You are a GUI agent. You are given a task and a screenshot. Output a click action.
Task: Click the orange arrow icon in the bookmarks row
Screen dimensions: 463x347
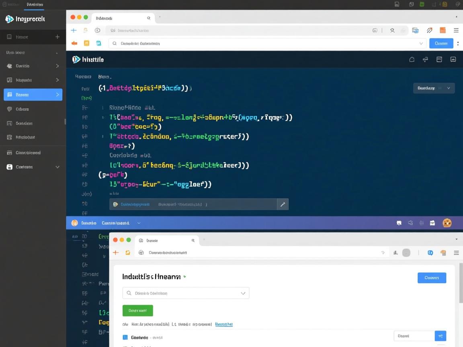74,43
